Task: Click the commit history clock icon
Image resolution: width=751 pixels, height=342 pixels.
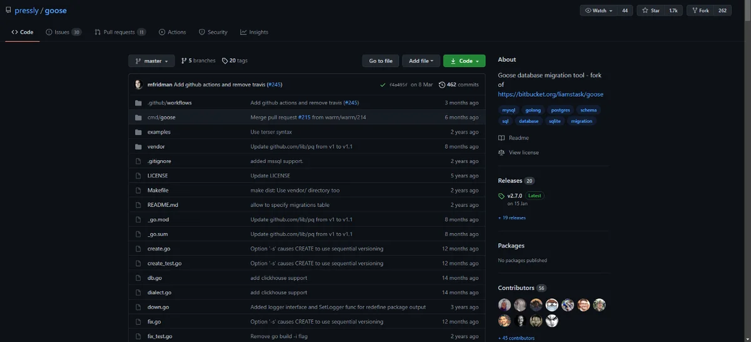Action: pyautogui.click(x=442, y=84)
